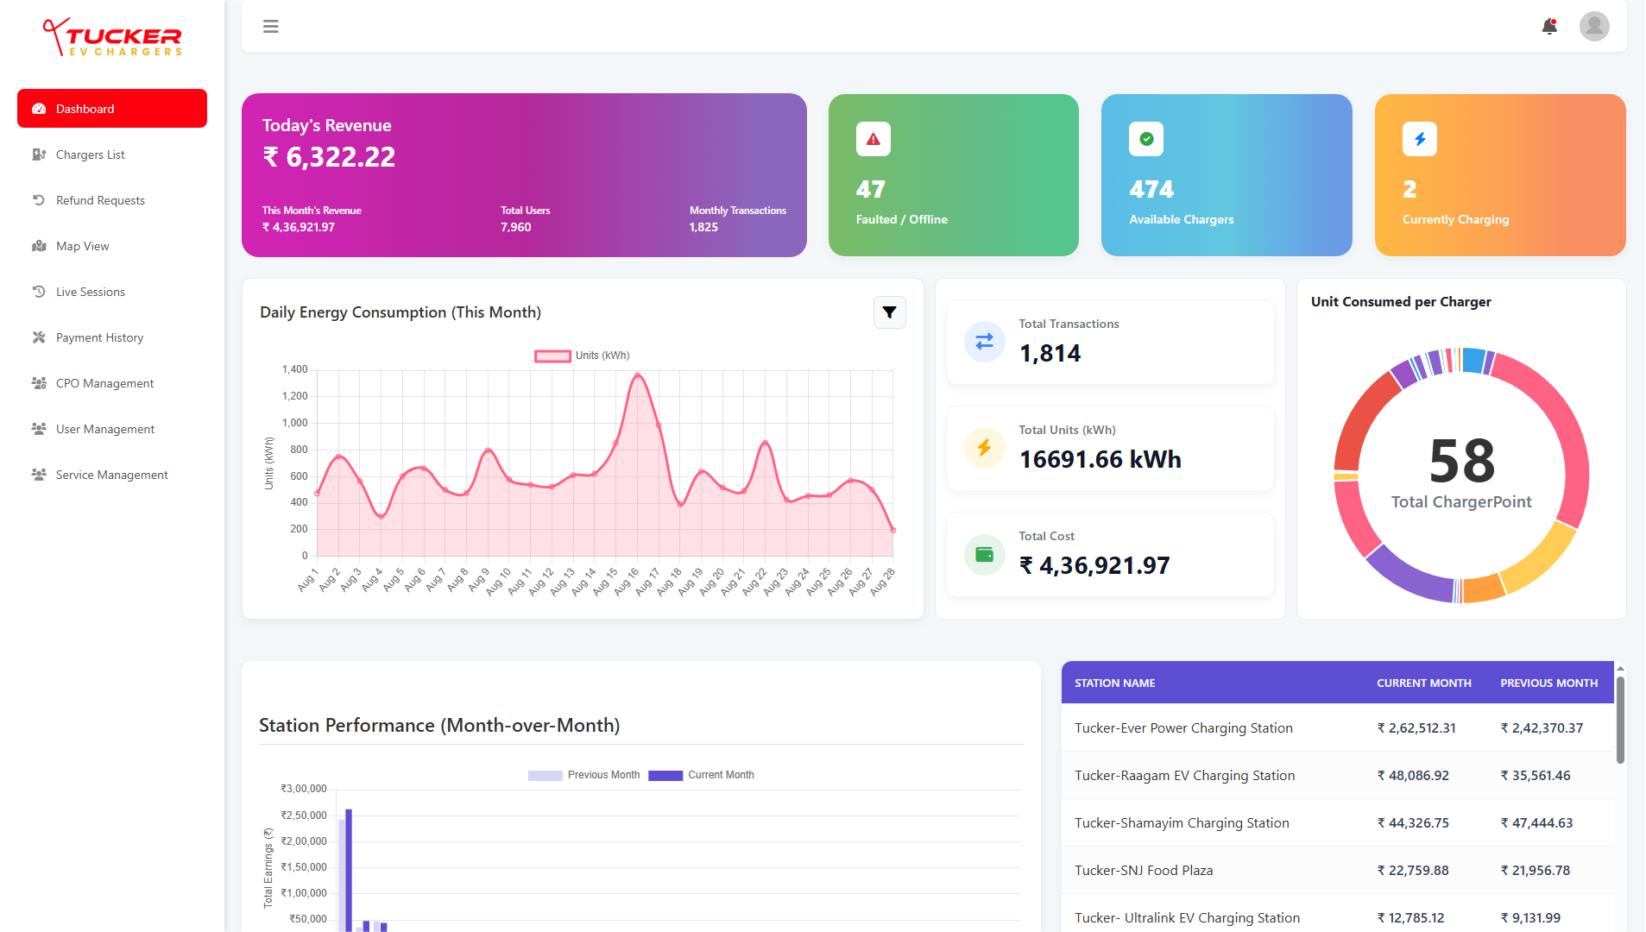1646x932 pixels.
Task: Toggle the Units (kWh) legend series
Action: click(x=583, y=356)
